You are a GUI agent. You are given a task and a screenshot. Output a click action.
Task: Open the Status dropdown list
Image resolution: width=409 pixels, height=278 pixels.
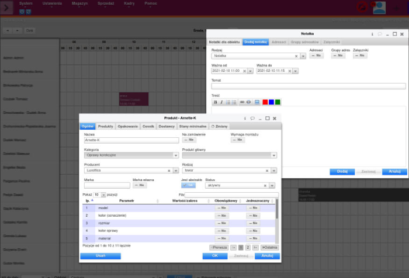[272, 185]
